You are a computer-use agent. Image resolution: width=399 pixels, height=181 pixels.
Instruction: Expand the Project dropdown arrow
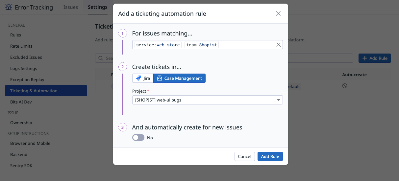point(278,100)
